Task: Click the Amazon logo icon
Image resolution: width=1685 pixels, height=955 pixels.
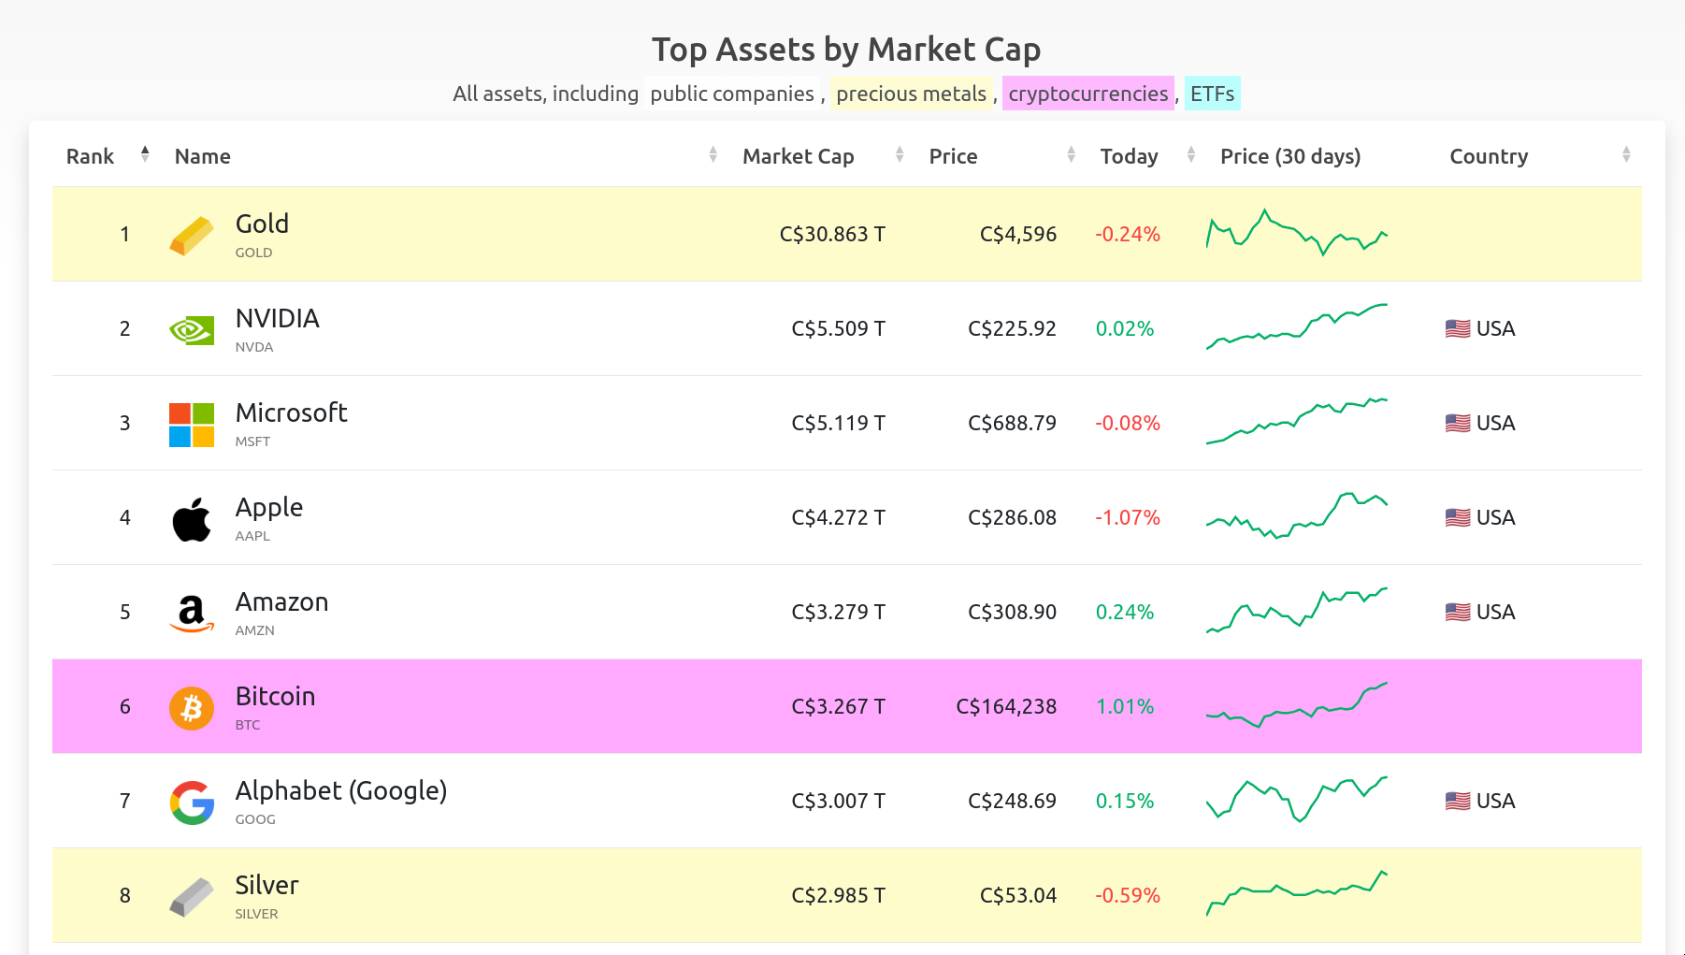Action: 192,614
